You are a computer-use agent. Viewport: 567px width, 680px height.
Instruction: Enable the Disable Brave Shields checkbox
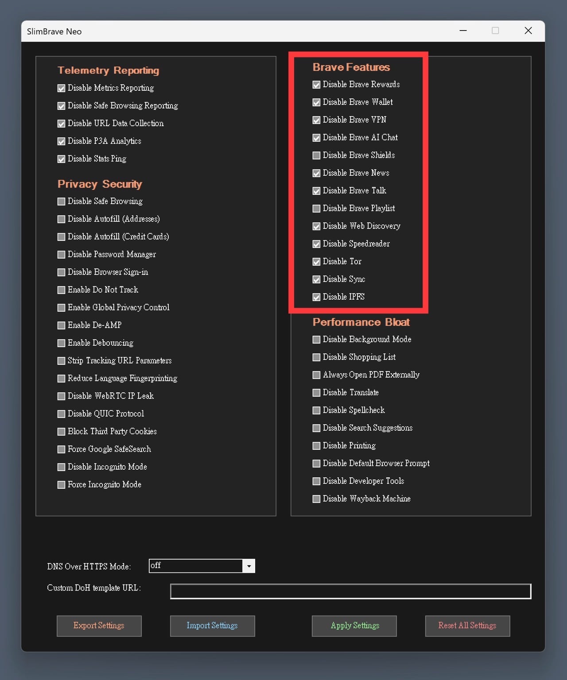coord(316,155)
